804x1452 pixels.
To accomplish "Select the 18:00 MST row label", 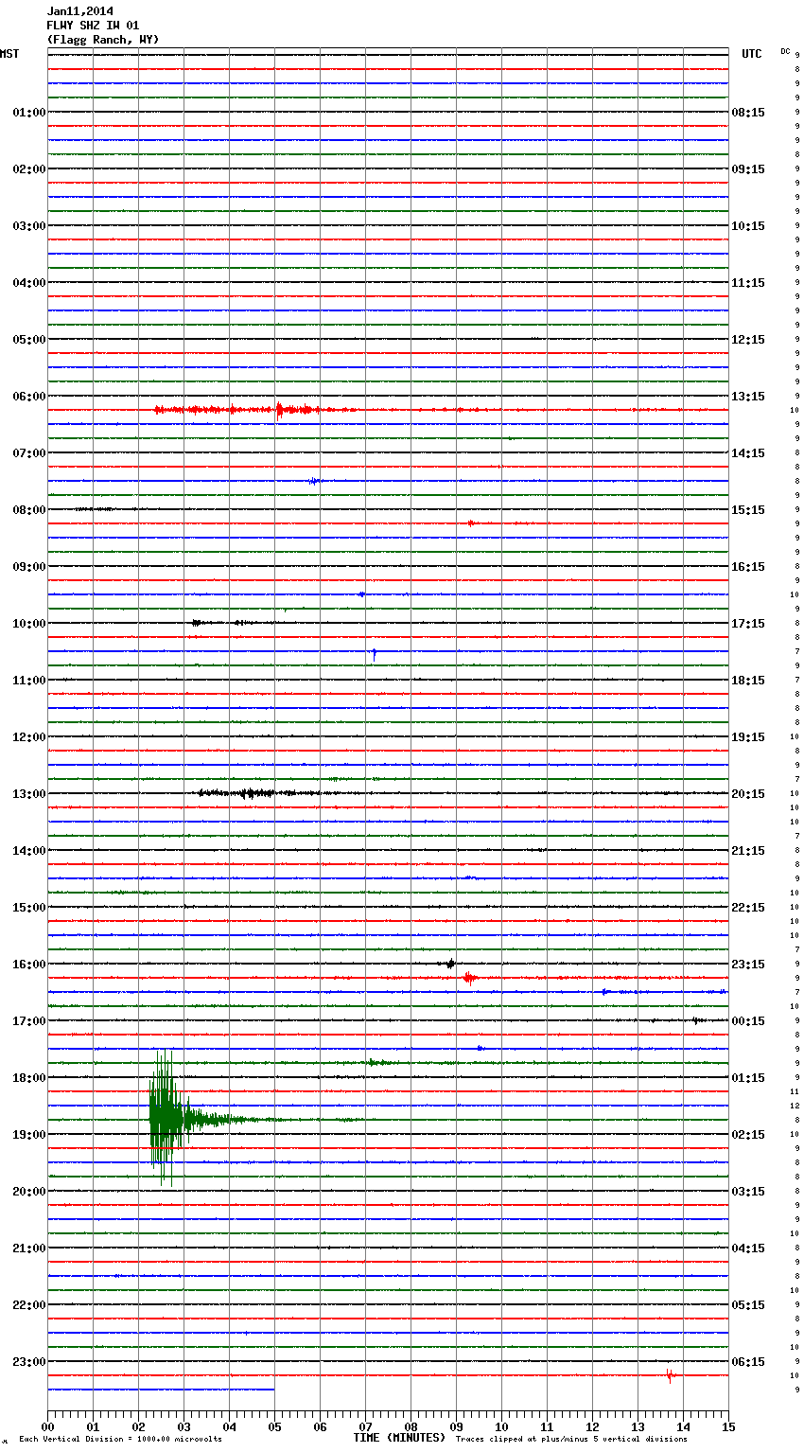I will (29, 1078).
